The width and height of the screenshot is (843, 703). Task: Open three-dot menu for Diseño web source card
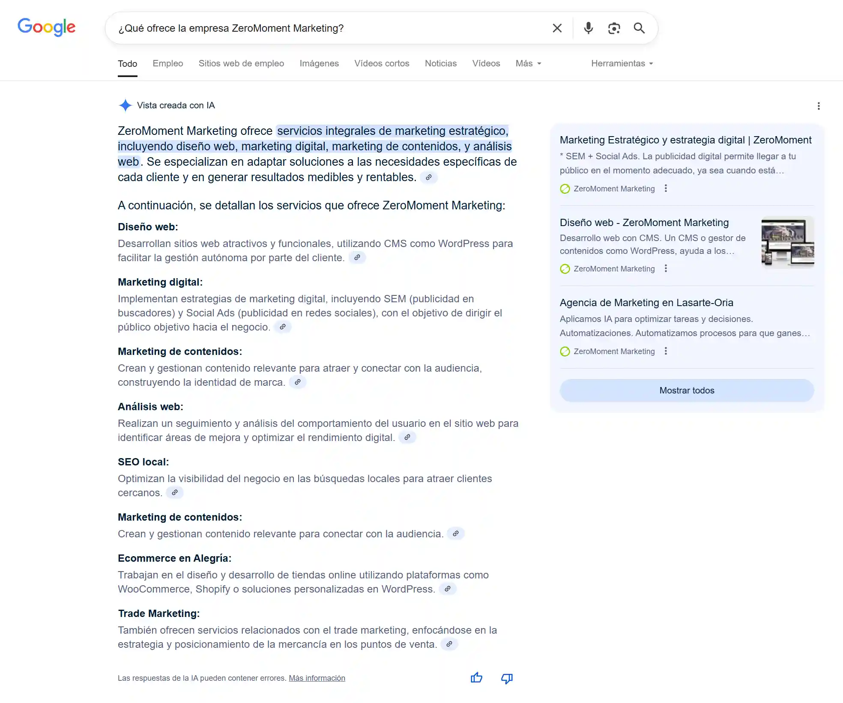(x=666, y=268)
